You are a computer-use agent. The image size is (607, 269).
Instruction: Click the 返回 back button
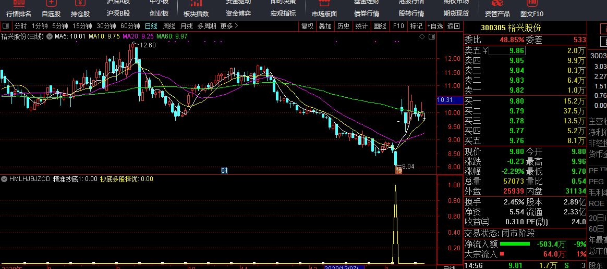[x=454, y=27]
